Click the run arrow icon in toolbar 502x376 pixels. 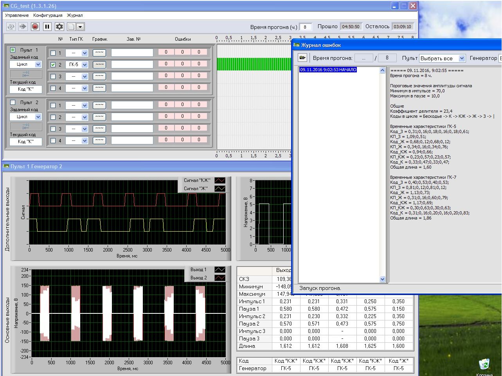click(x=23, y=27)
